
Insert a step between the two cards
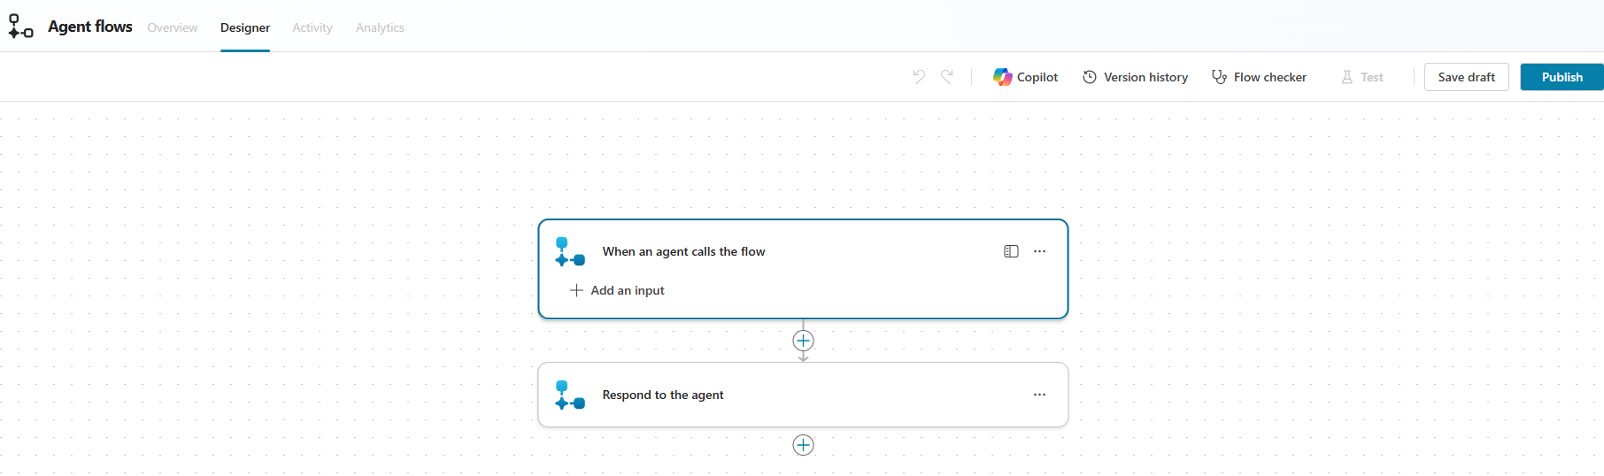coord(803,341)
